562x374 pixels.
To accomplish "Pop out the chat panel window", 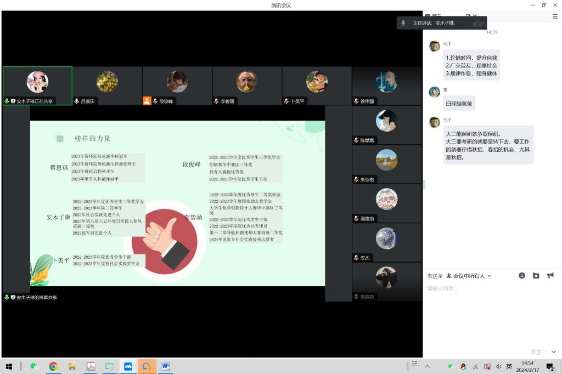I will tap(468, 16).
